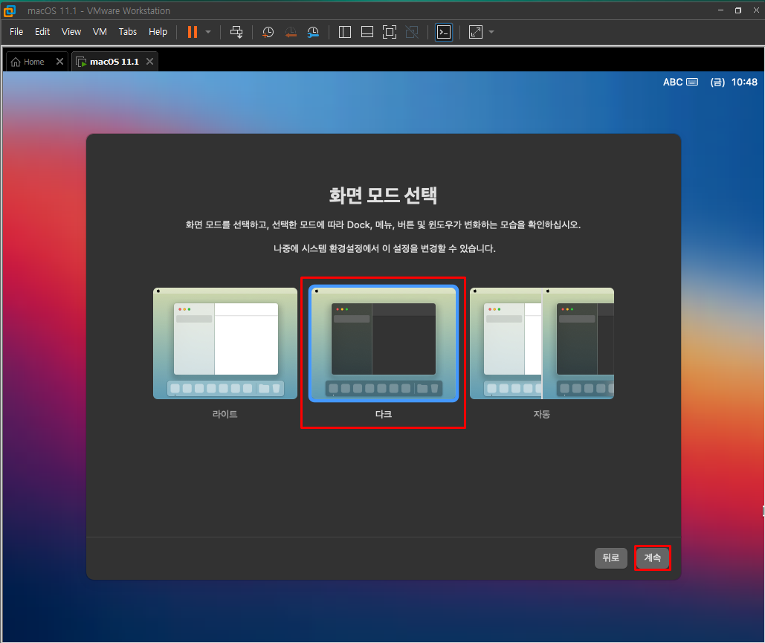Image resolution: width=765 pixels, height=643 pixels.
Task: Open the snapshot manager
Action: [x=313, y=32]
